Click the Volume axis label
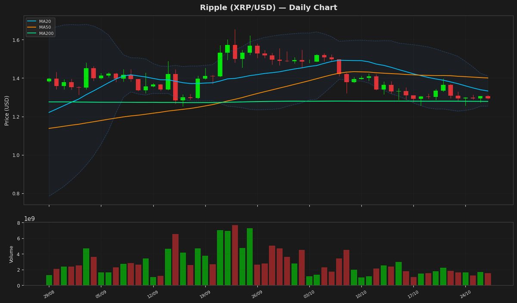The image size is (517, 303). 12,254
